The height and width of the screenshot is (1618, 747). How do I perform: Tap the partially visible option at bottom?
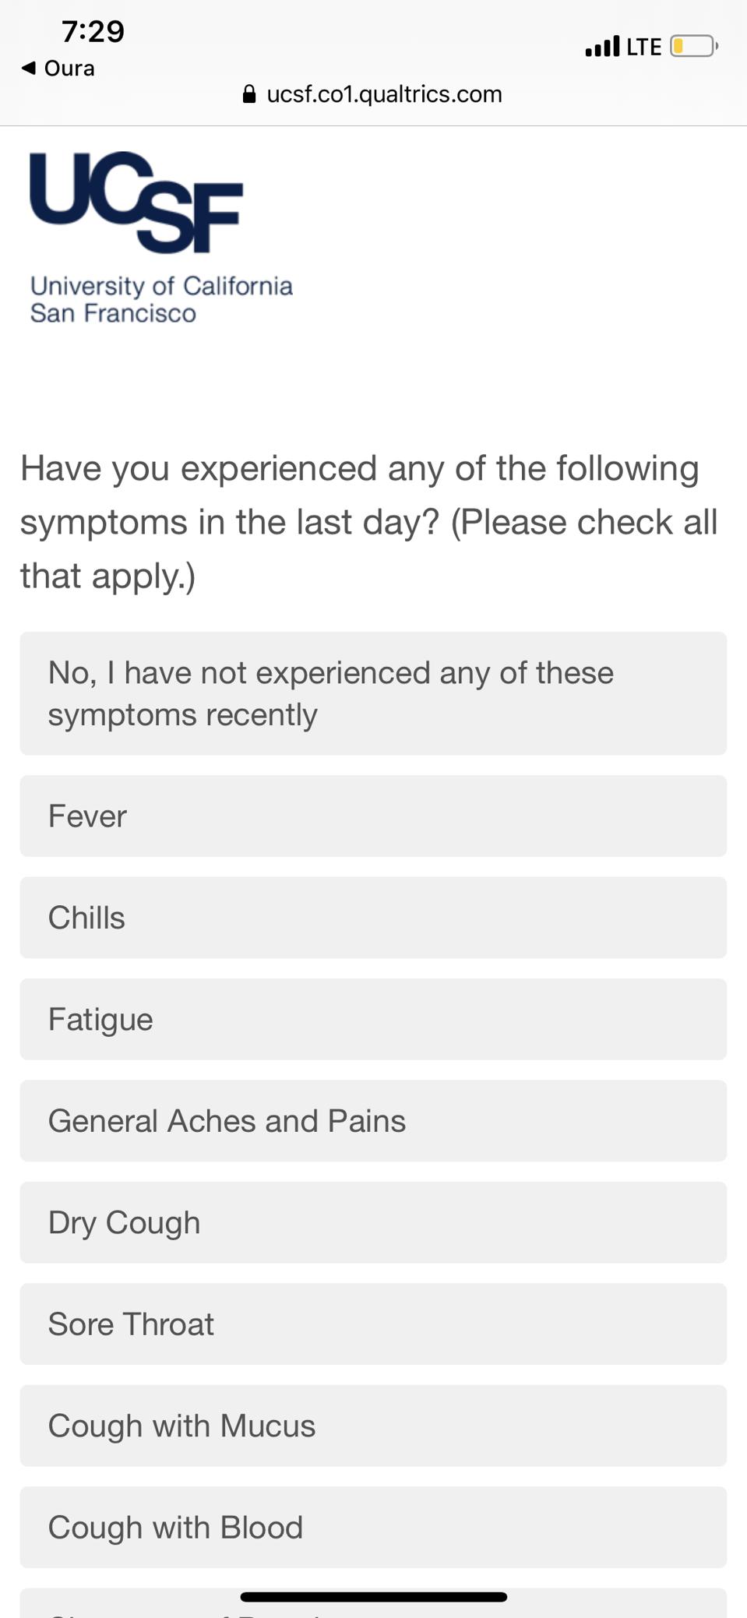pyautogui.click(x=373, y=1603)
